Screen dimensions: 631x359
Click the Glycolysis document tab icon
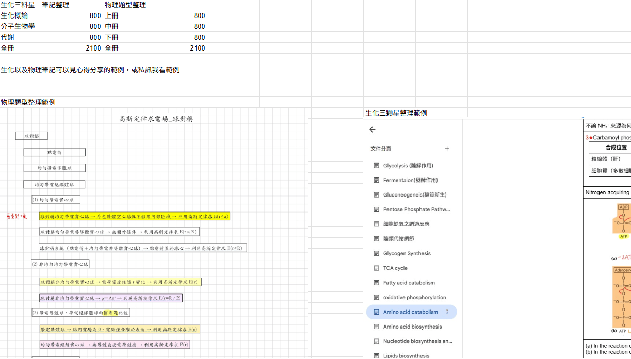(376, 166)
